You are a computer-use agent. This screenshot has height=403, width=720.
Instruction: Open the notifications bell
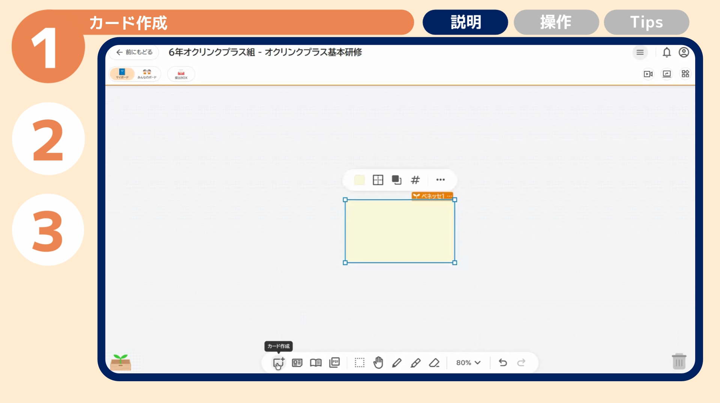tap(666, 53)
